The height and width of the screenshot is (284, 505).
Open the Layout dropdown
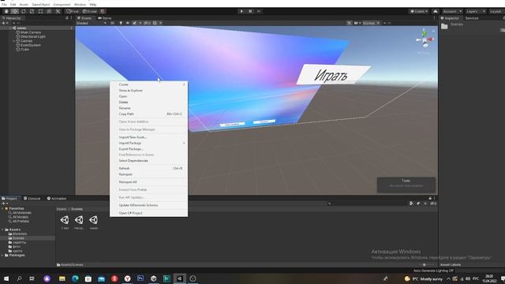[x=496, y=11]
